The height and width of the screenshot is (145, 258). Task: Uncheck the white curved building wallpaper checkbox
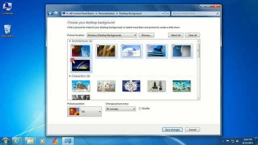tap(123, 46)
